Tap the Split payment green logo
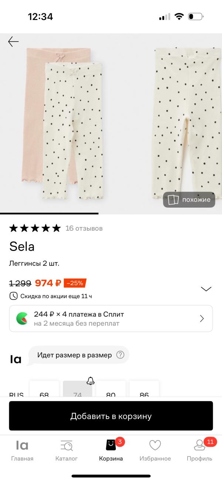The height and width of the screenshot is (482, 222). [x=21, y=318]
